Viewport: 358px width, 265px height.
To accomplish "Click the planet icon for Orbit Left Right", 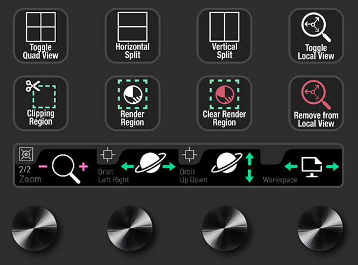I will (150, 163).
